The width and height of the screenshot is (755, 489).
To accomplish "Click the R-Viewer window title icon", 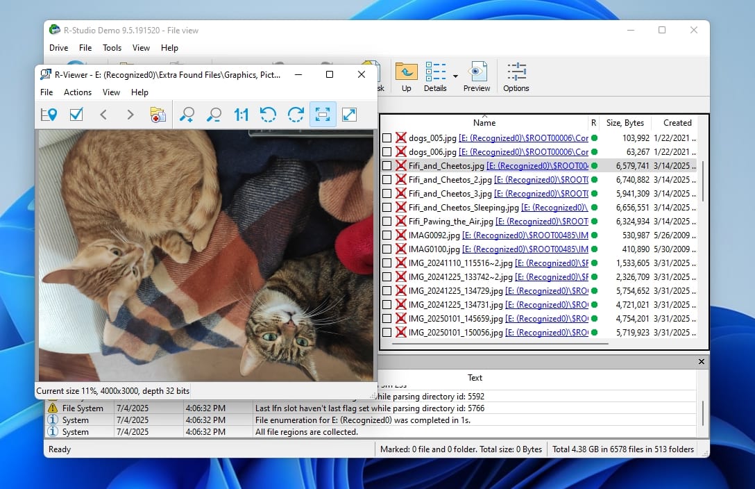I will [46, 75].
